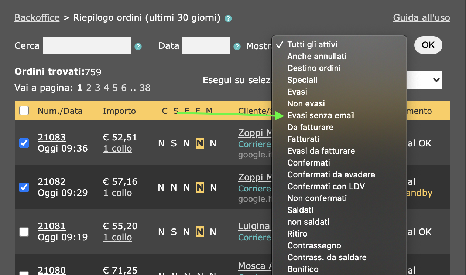
Task: Choose 'Non confermati' from the open list
Action: pos(317,198)
